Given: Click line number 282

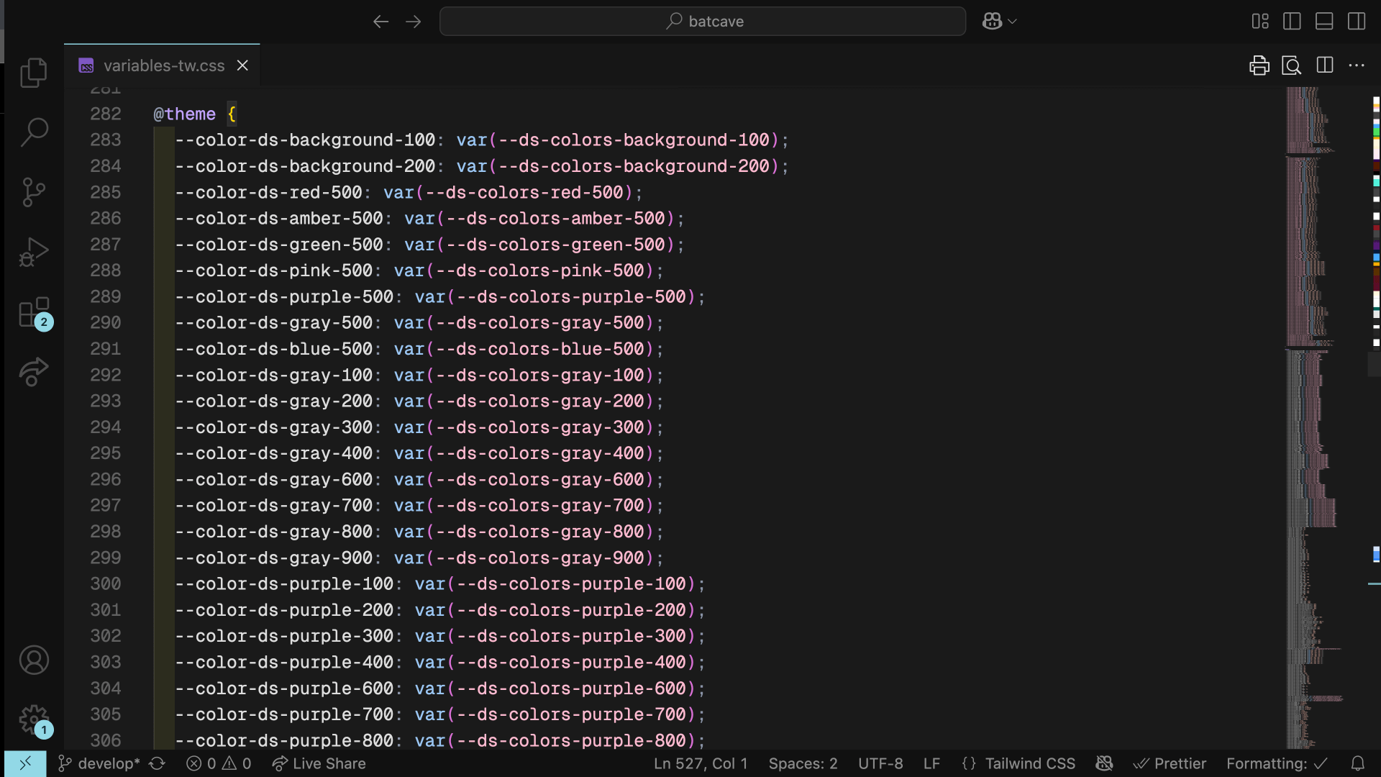Looking at the screenshot, I should 106,114.
